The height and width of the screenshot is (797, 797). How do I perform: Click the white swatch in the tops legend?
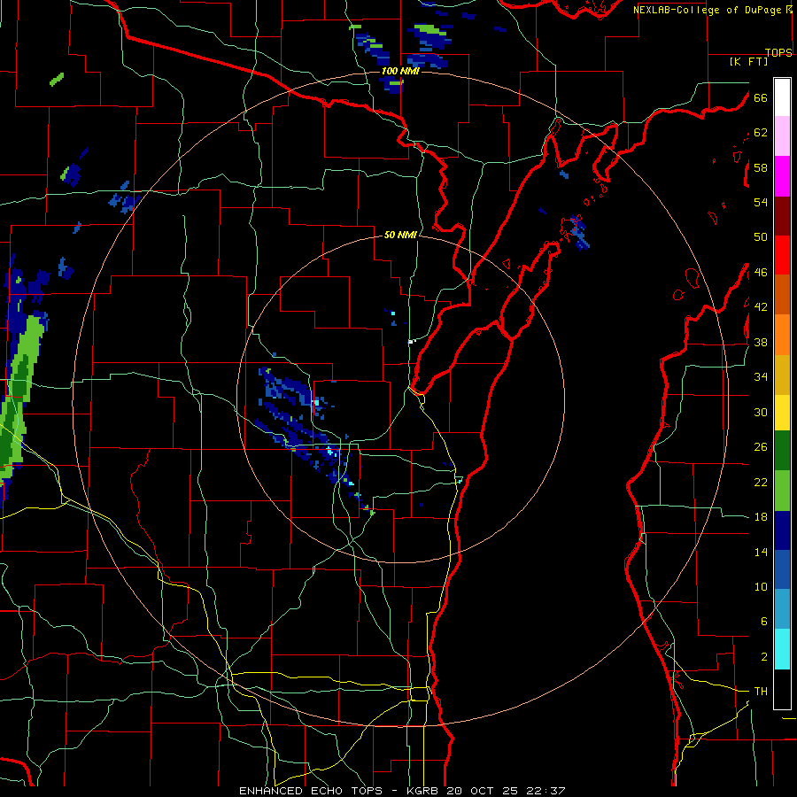click(782, 97)
